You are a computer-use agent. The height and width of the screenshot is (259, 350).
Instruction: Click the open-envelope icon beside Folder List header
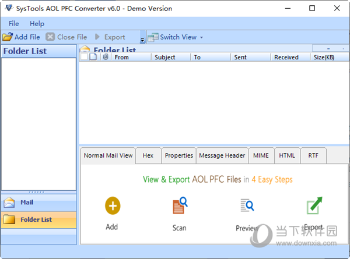tap(85, 49)
